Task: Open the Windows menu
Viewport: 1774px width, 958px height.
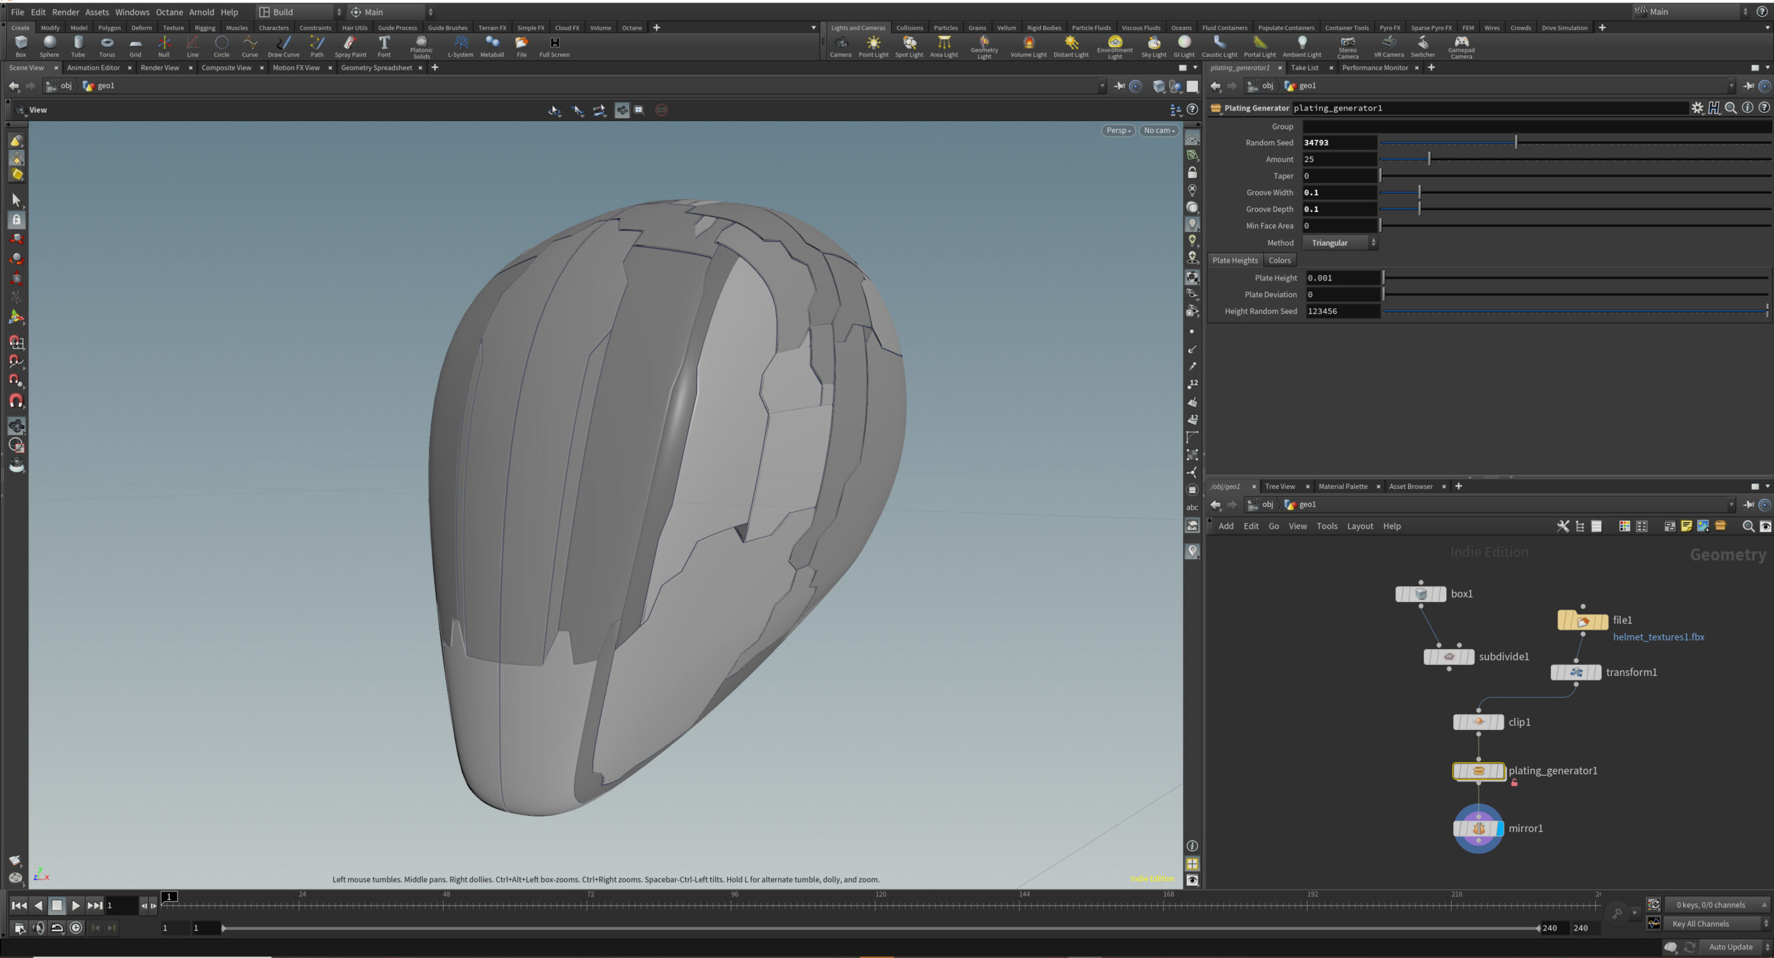Action: (132, 12)
